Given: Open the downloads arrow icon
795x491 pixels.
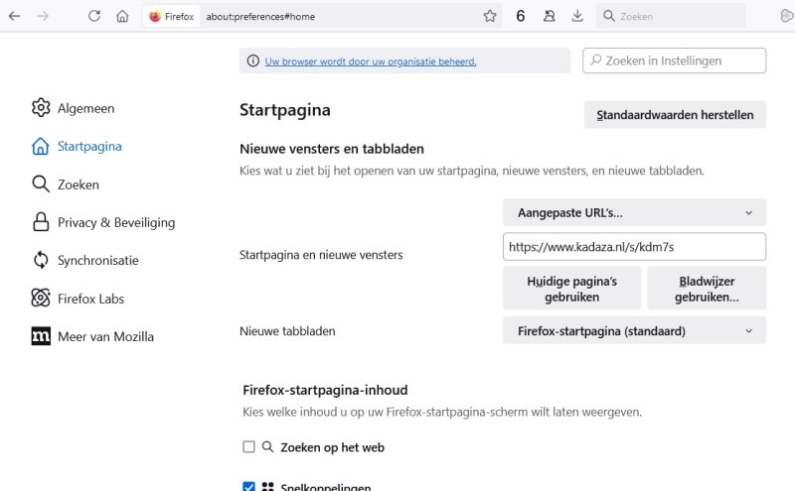Looking at the screenshot, I should click(x=577, y=16).
